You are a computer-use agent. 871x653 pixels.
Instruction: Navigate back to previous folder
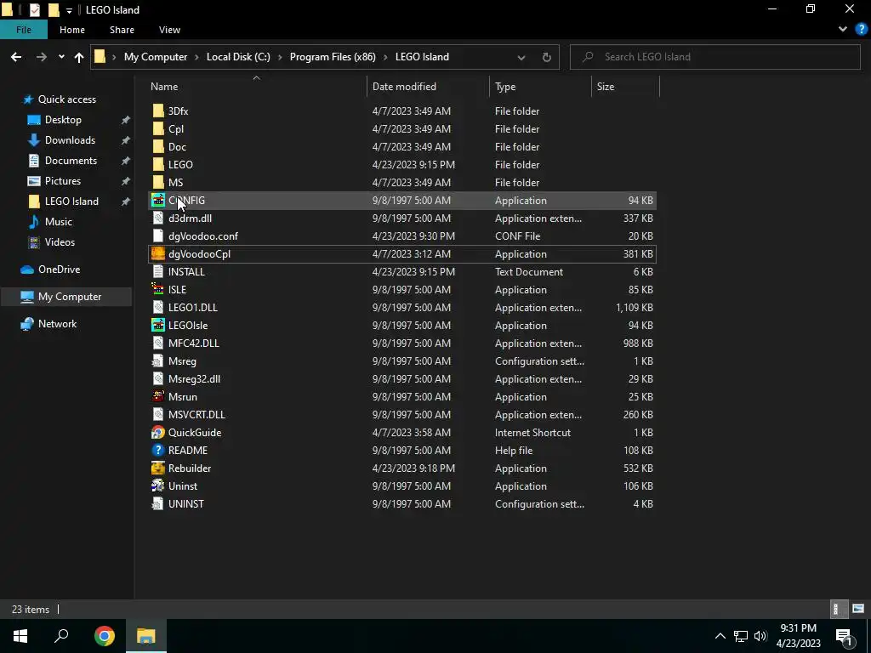pyautogui.click(x=16, y=57)
